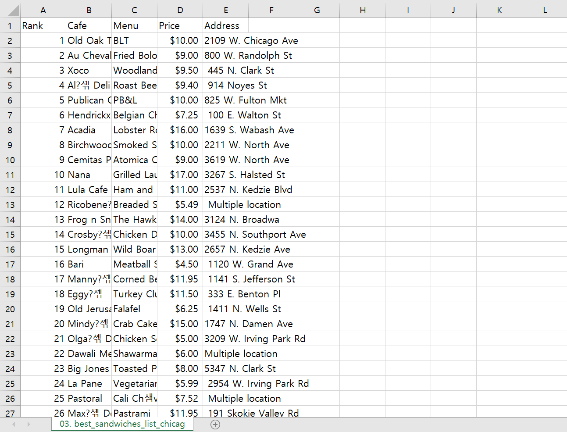Viewport: 567px width, 432px height.
Task: Click address 1639 S. Wabash Ave
Action: tap(249, 130)
